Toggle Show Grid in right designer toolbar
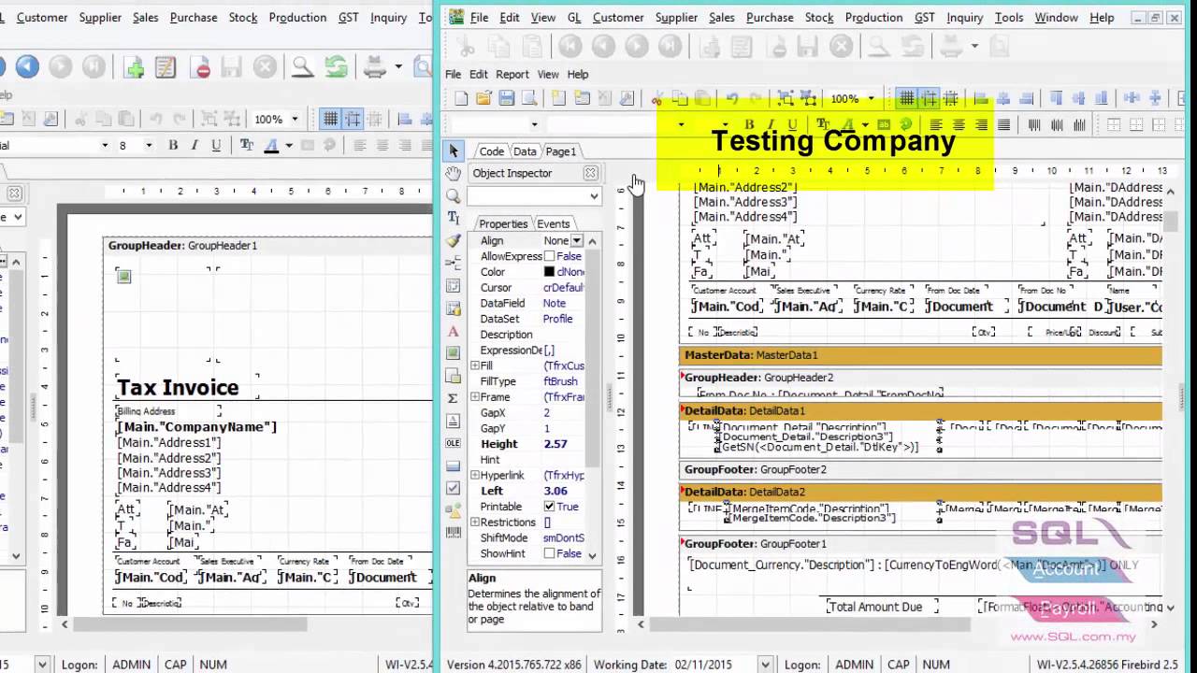Image resolution: width=1197 pixels, height=673 pixels. point(906,98)
